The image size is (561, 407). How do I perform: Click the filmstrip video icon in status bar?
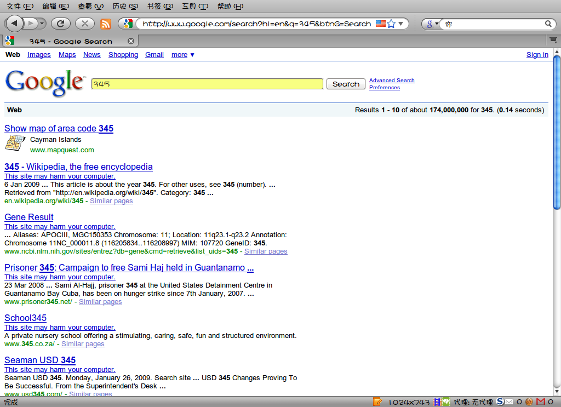(x=437, y=402)
